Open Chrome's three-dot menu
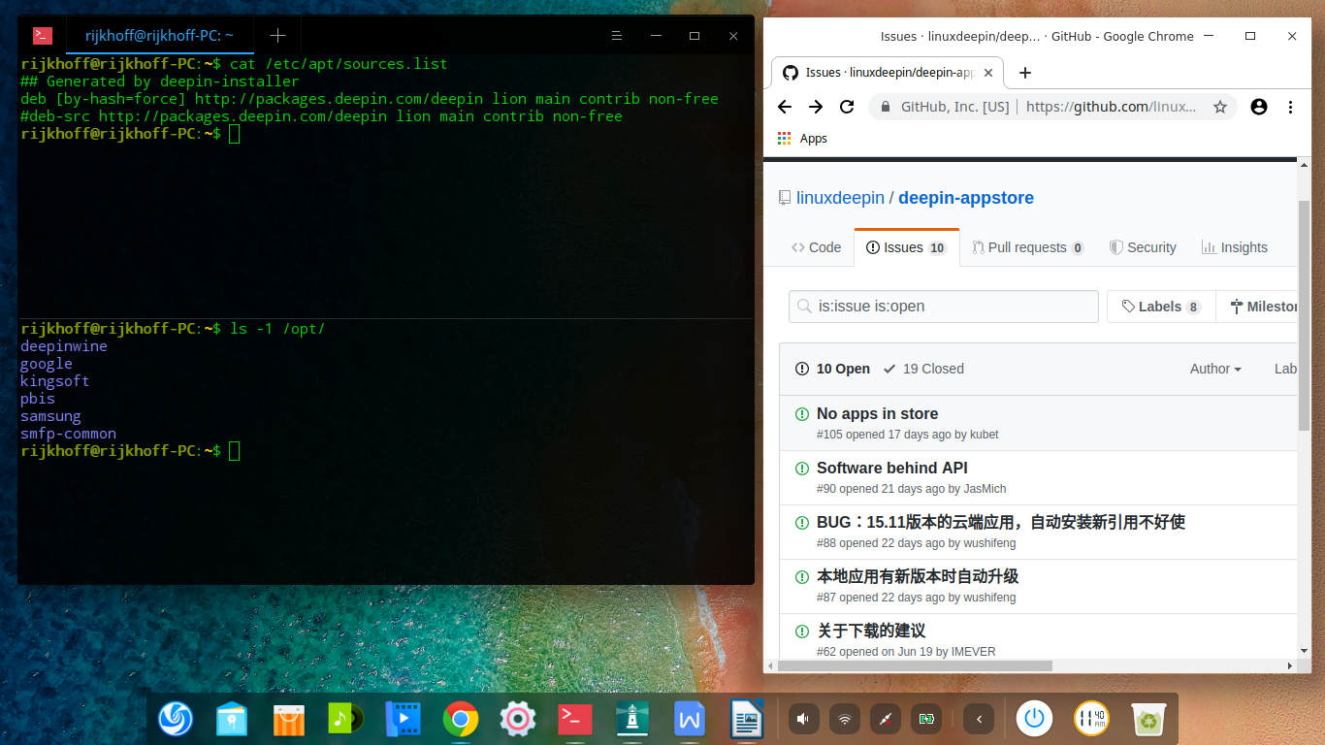Image resolution: width=1325 pixels, height=745 pixels. coord(1290,107)
